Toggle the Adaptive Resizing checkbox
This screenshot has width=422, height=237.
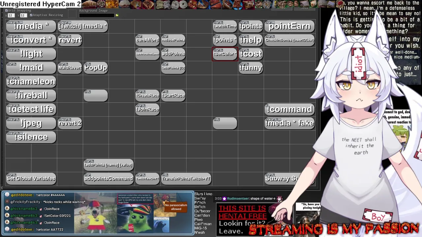coord(31,15)
